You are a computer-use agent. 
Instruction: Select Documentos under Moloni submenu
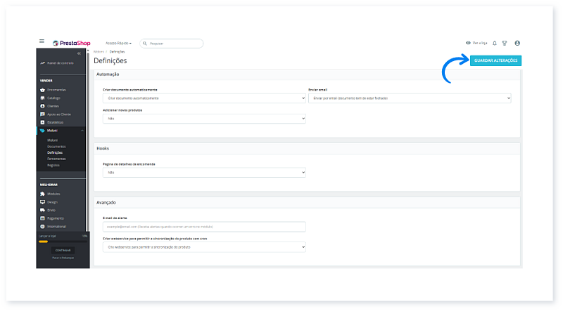tap(56, 146)
